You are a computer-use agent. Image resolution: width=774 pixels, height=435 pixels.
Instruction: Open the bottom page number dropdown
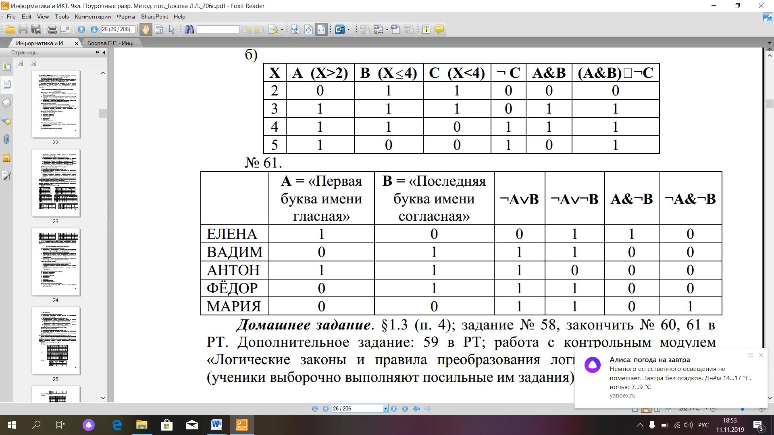(385, 409)
